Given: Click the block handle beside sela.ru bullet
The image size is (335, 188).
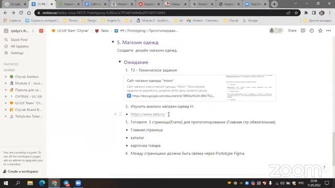Looking at the screenshot, I should pyautogui.click(x=120, y=114).
